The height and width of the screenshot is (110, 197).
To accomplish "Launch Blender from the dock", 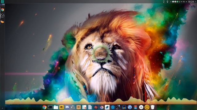I will [96, 107].
